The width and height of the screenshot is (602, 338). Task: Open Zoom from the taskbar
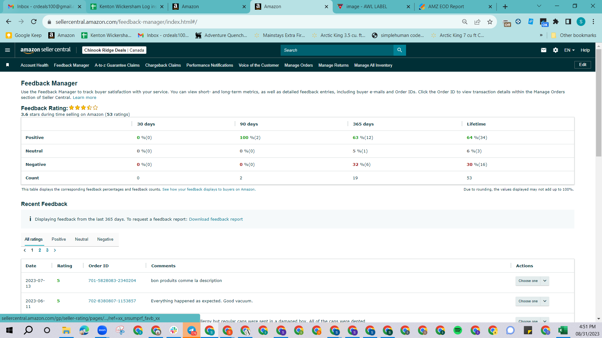(102, 330)
